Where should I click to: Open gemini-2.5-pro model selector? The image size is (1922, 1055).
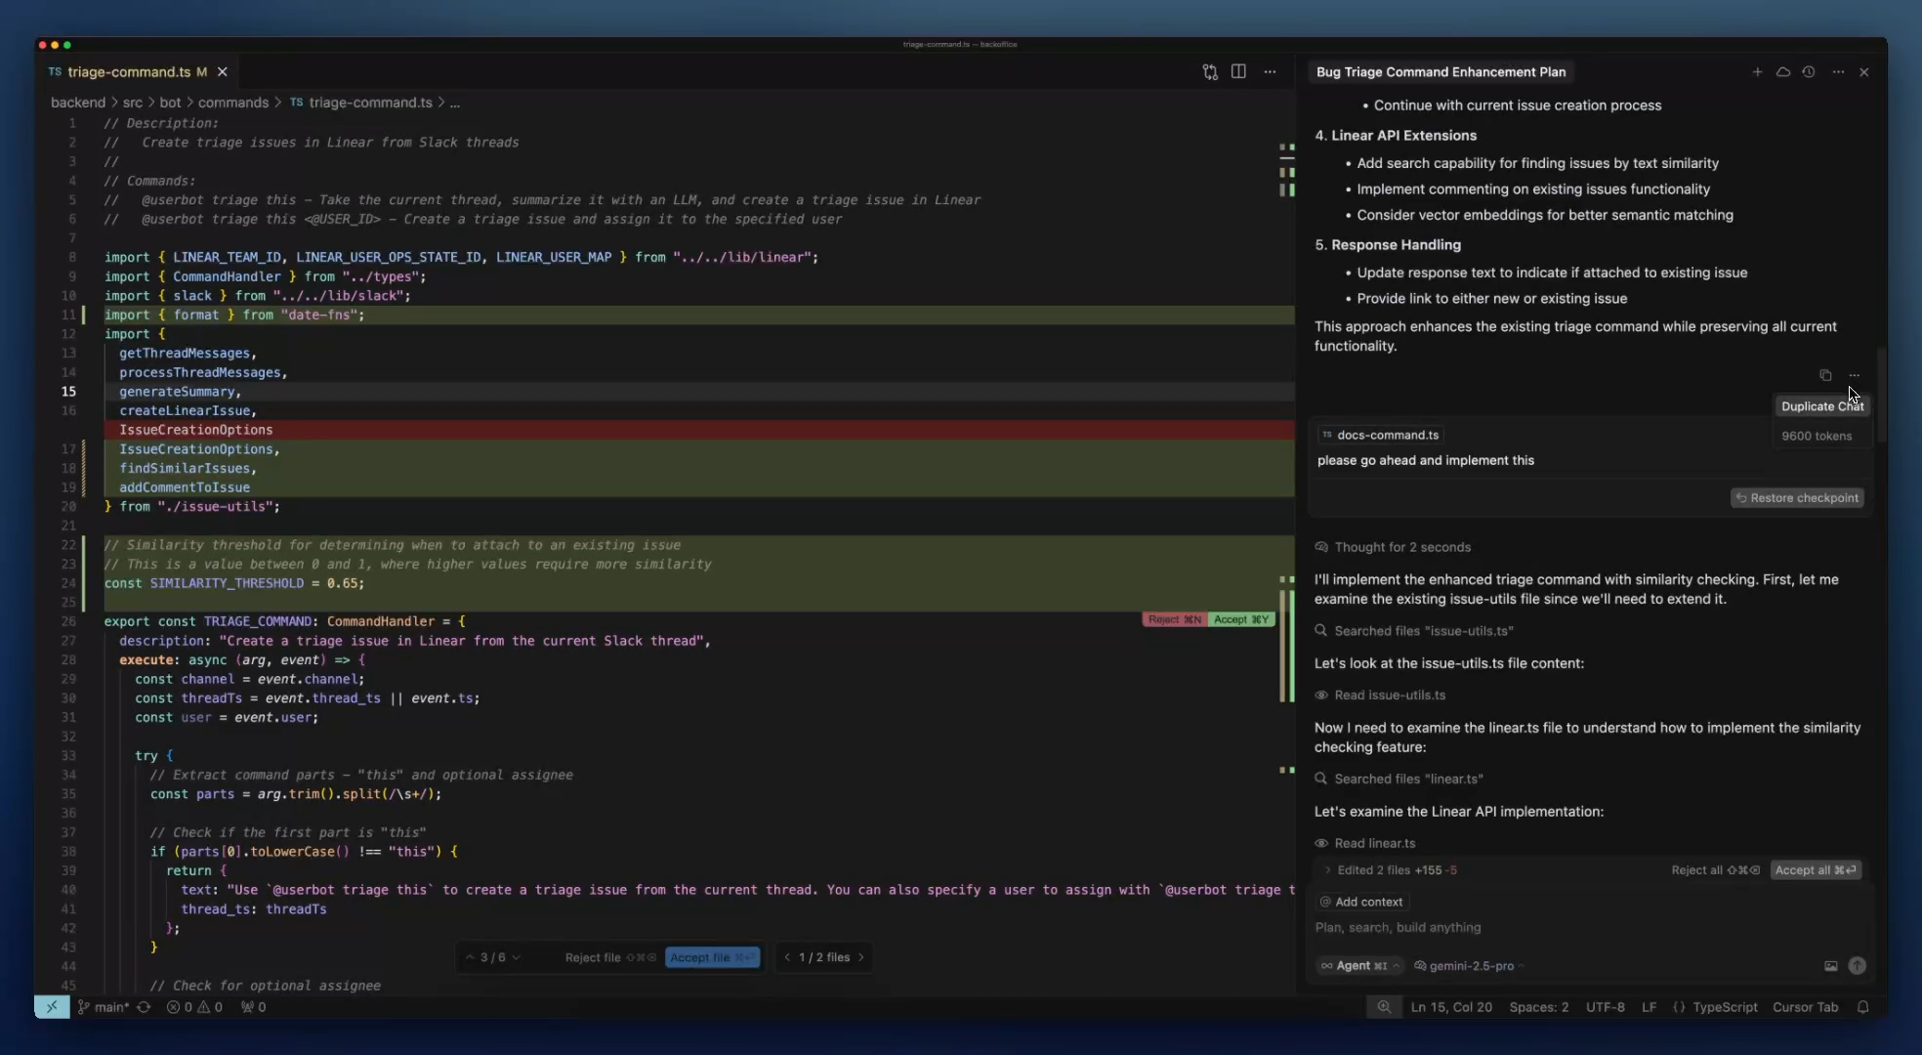1469,966
